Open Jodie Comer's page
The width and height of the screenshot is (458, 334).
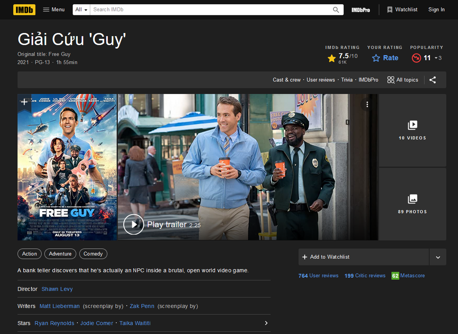pos(97,323)
